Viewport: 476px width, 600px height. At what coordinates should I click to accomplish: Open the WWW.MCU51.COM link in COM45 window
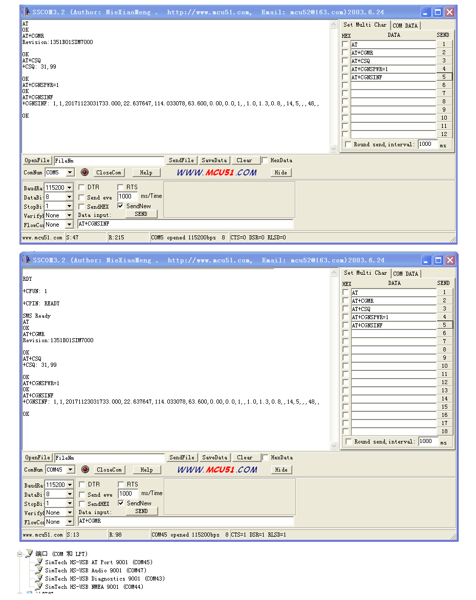pyautogui.click(x=217, y=470)
